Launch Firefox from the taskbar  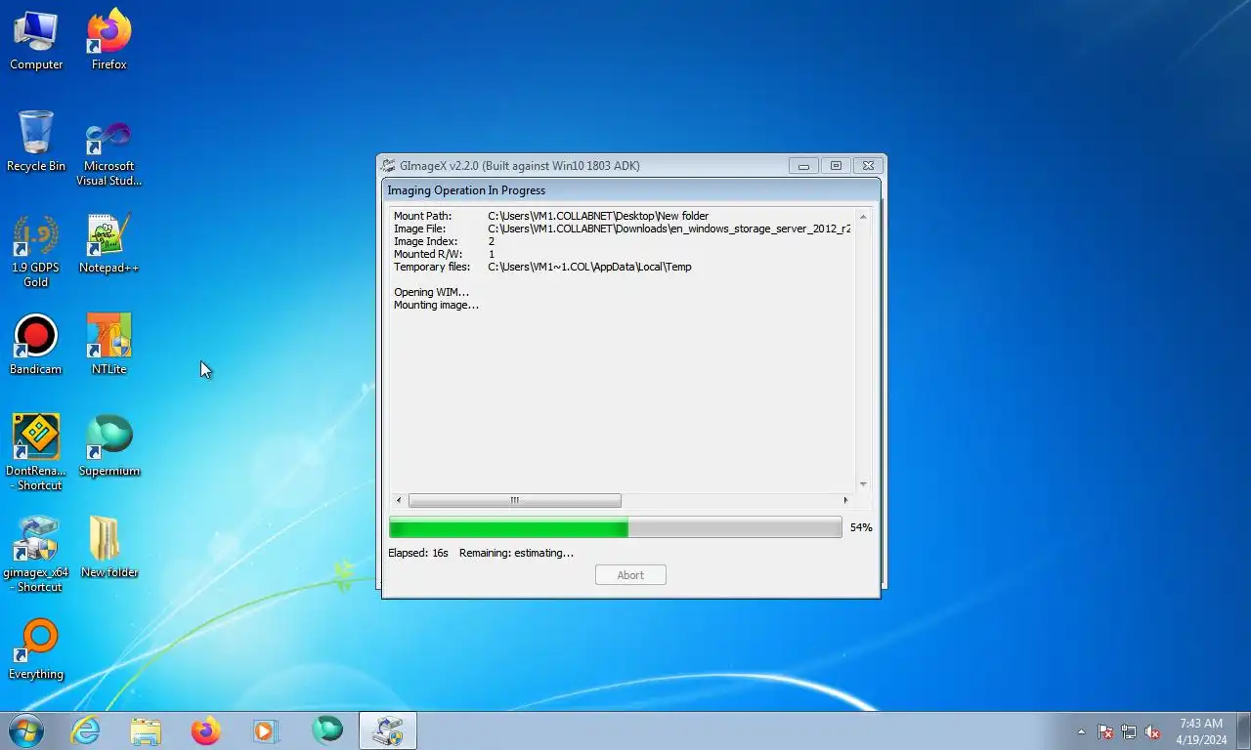pyautogui.click(x=205, y=730)
